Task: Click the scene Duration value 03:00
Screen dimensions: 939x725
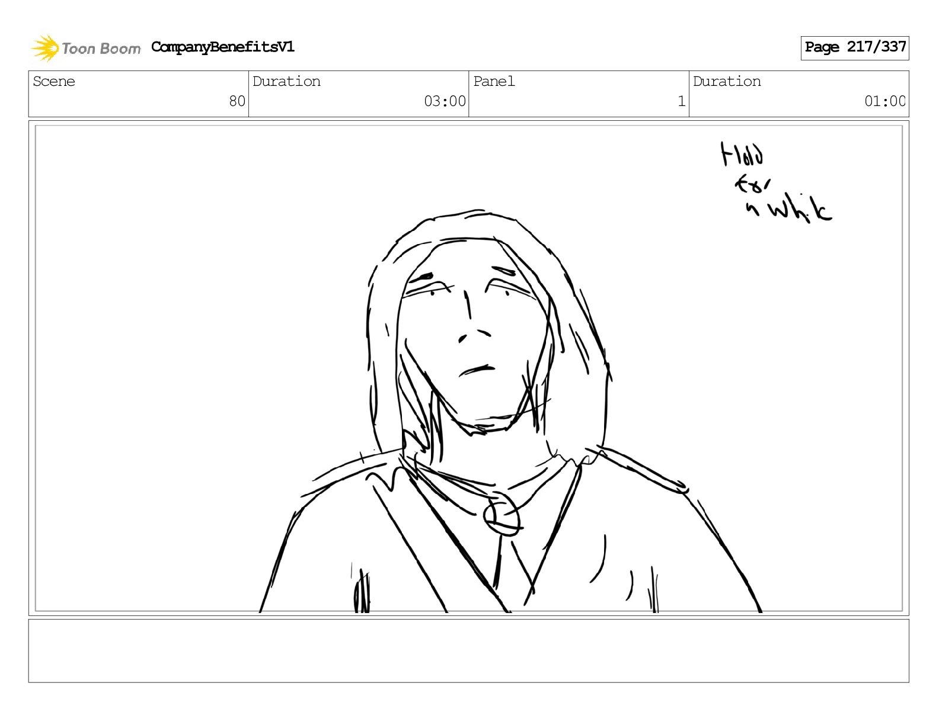Action: coord(445,101)
